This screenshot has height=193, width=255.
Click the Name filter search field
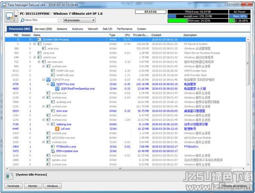(39, 20)
